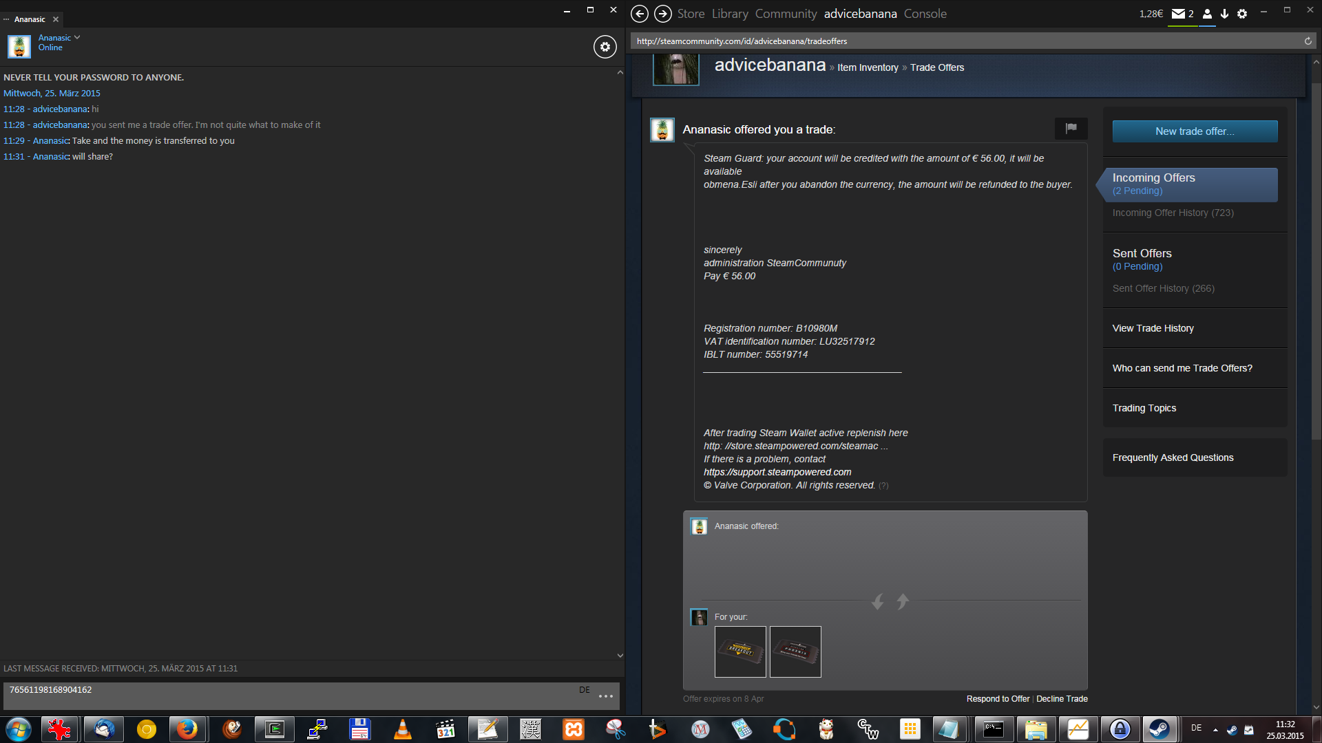Click the Decline Trade link
1322x743 pixels.
point(1062,699)
